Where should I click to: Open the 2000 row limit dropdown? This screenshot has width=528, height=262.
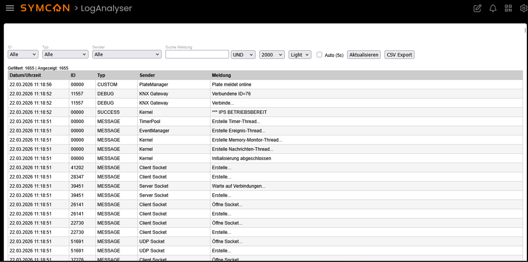pos(272,54)
